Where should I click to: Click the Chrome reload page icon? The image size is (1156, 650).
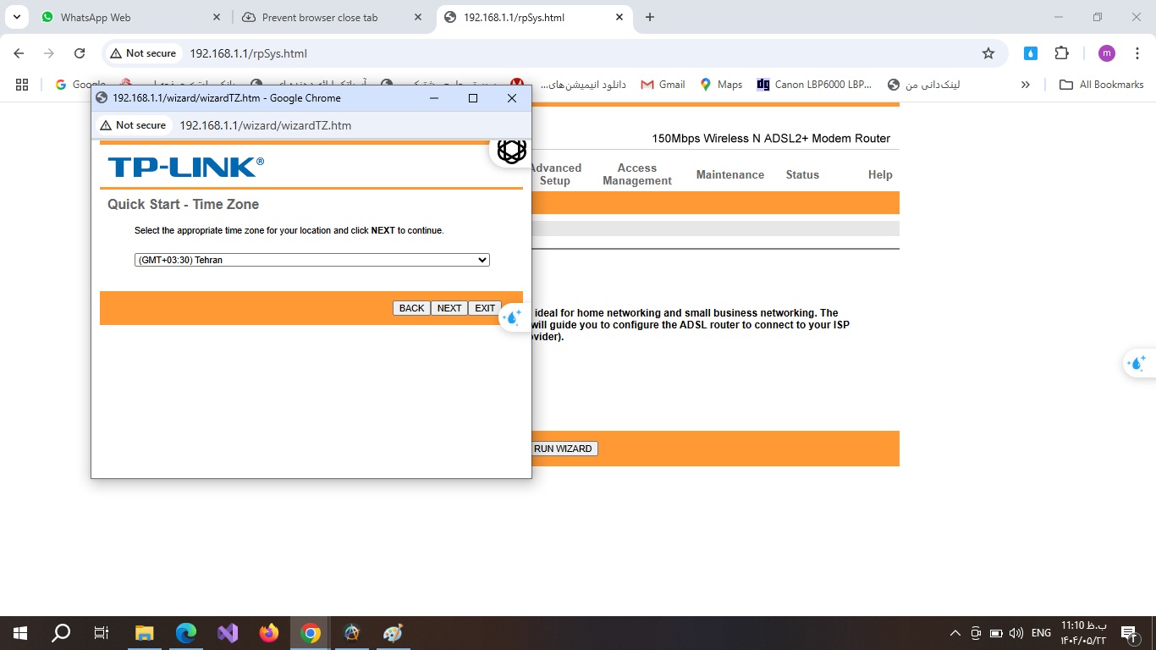pyautogui.click(x=80, y=53)
